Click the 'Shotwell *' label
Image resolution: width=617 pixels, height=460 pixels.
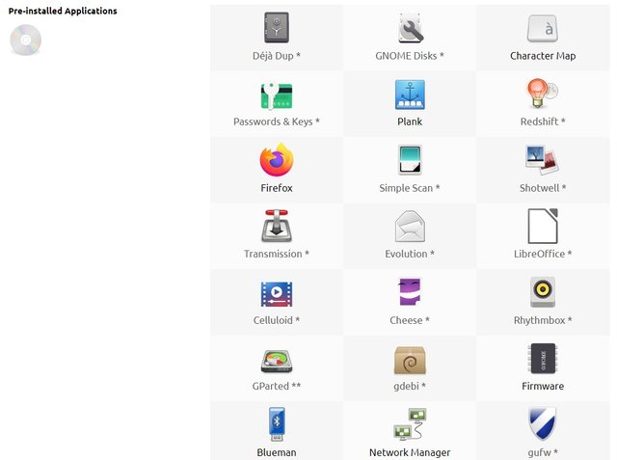pyautogui.click(x=543, y=188)
